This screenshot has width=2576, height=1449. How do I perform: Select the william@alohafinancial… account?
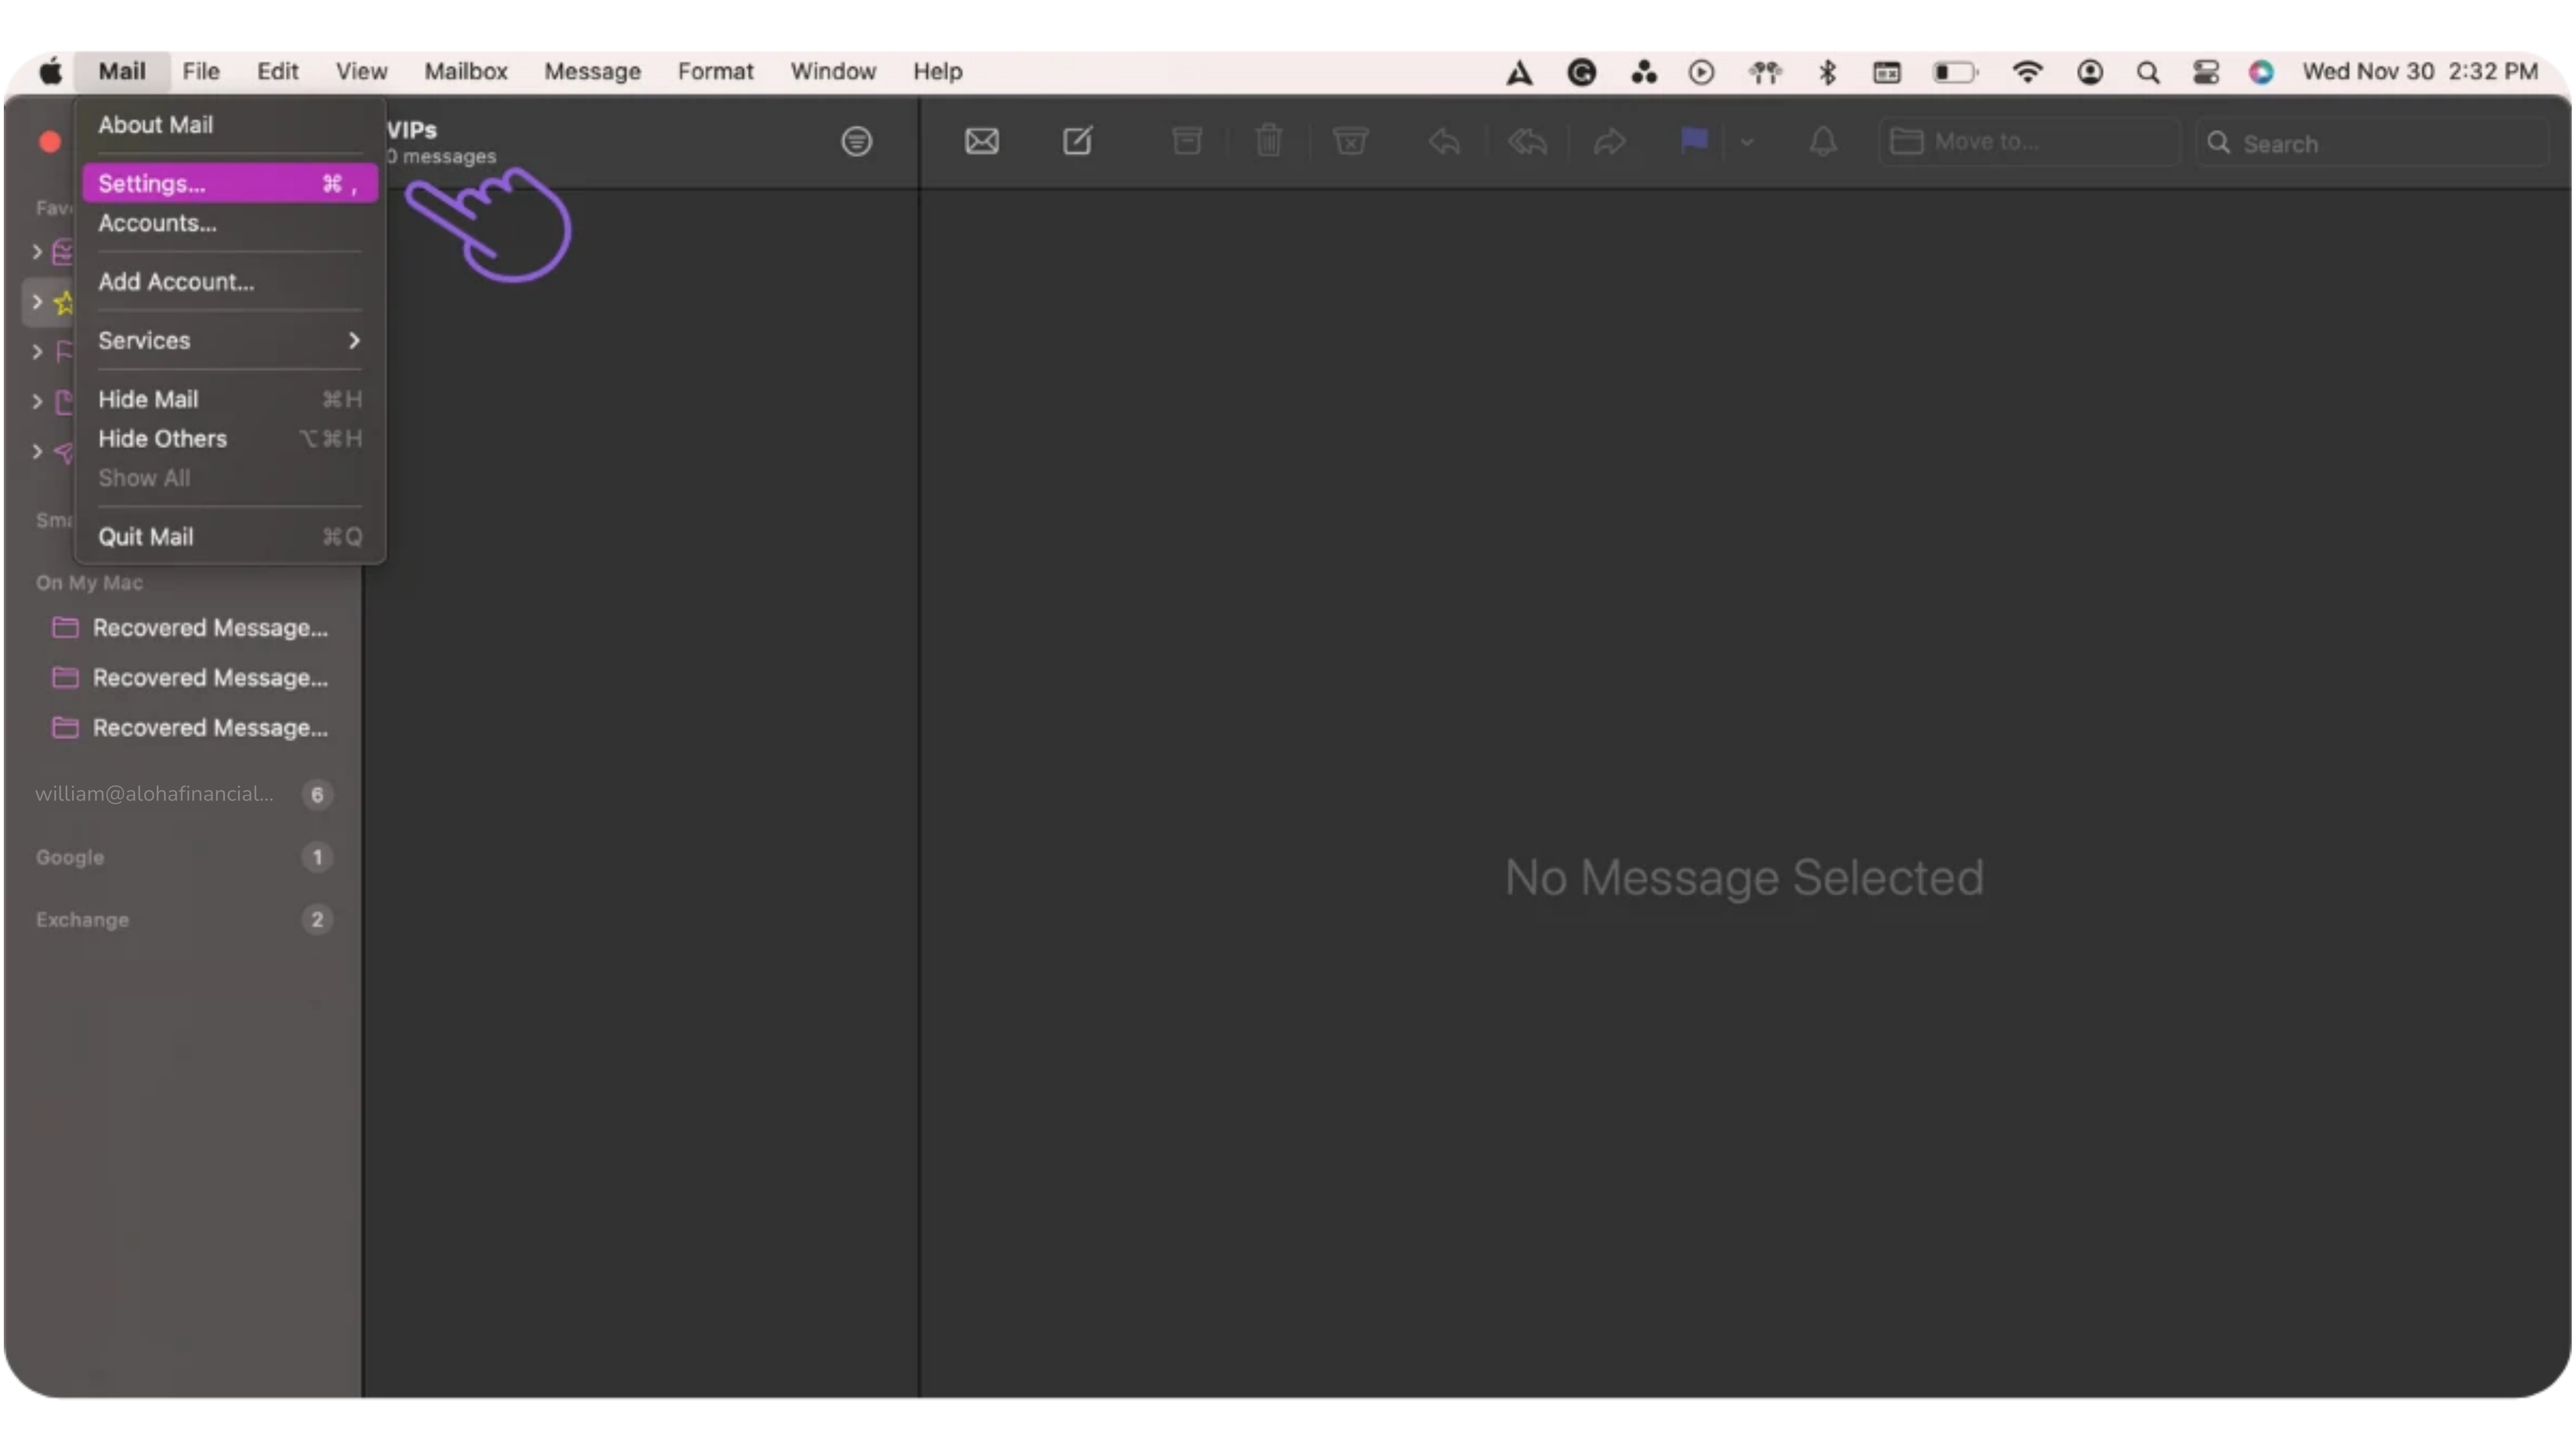(184, 794)
